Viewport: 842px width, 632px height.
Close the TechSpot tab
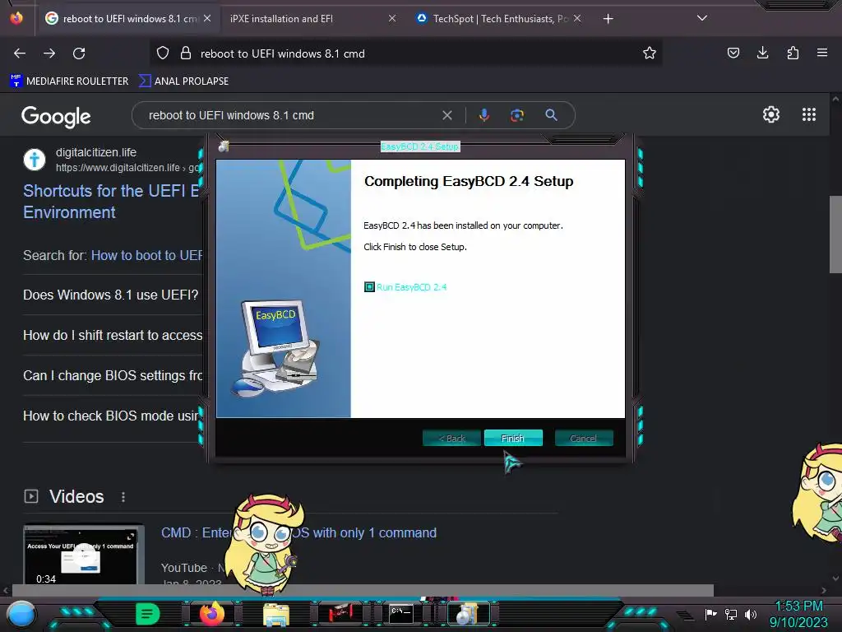coord(576,18)
